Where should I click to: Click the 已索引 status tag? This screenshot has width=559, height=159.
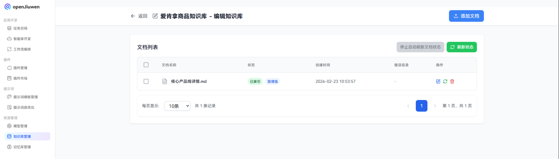255,81
